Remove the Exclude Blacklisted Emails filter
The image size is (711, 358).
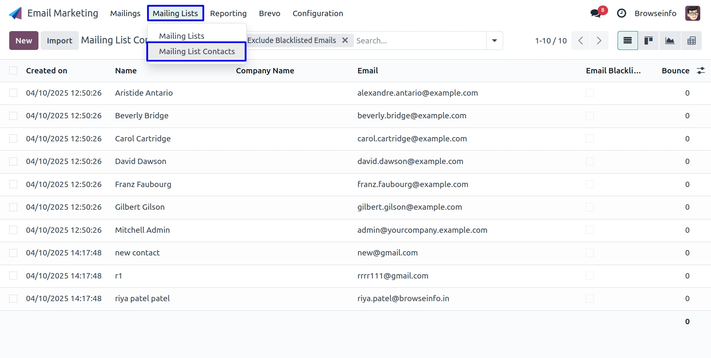point(345,40)
